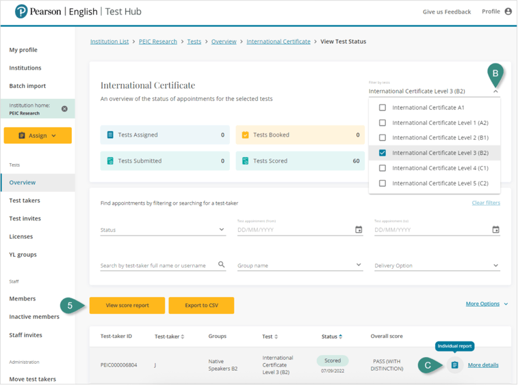Image resolution: width=518 pixels, height=385 pixels.
Task: Tick International Certificate Level 5 (C2)
Action: (383, 184)
